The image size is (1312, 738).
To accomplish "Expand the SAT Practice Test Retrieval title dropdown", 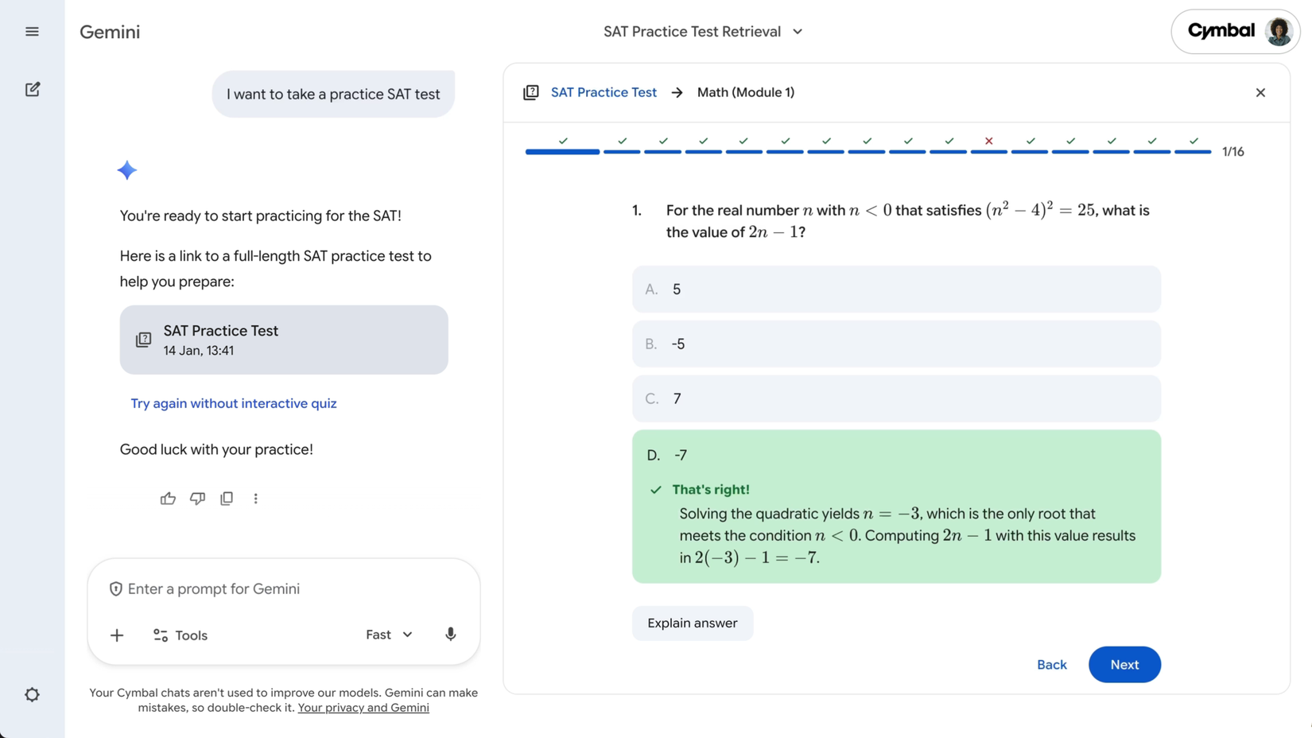I will pyautogui.click(x=704, y=31).
